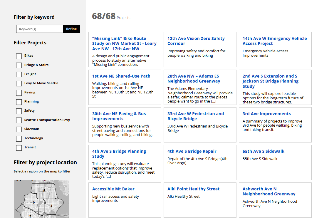
Task: Check the Freight filter box
Action: pyautogui.click(x=19, y=75)
